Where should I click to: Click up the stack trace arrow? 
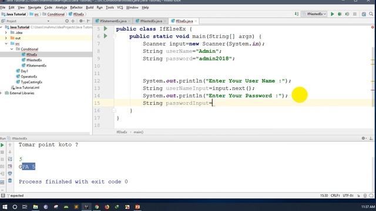click(10, 145)
